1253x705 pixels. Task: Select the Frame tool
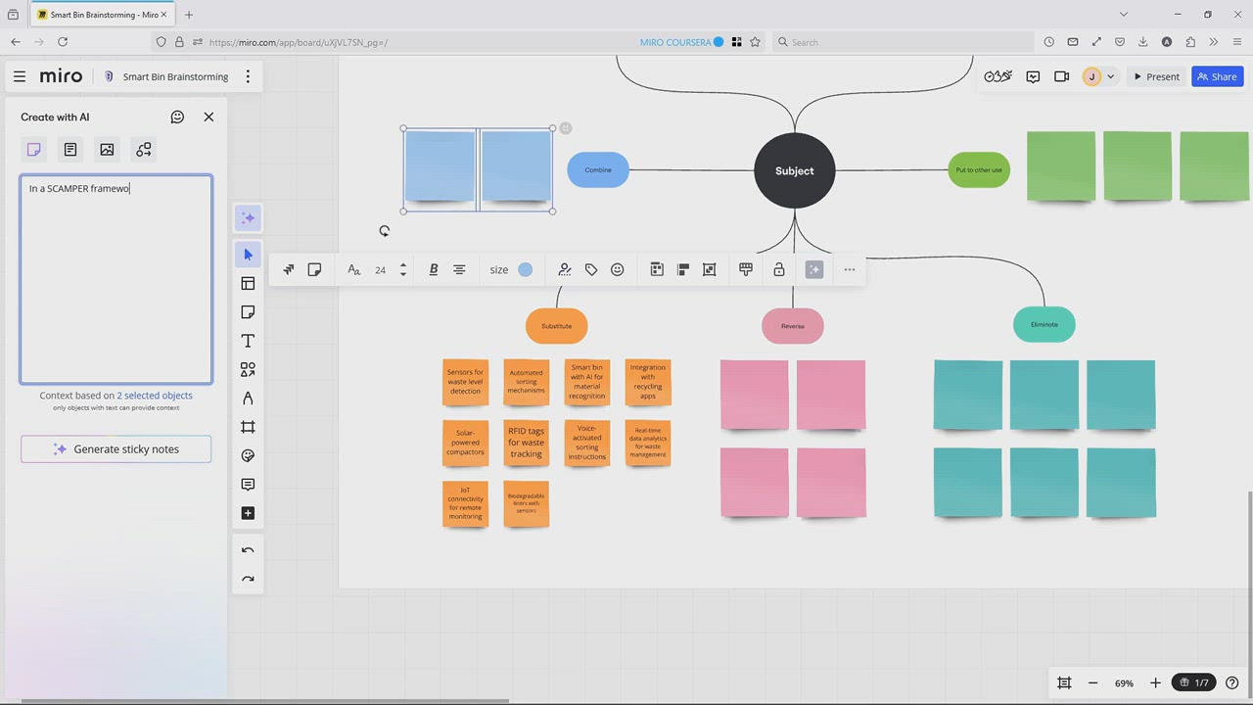(x=248, y=427)
